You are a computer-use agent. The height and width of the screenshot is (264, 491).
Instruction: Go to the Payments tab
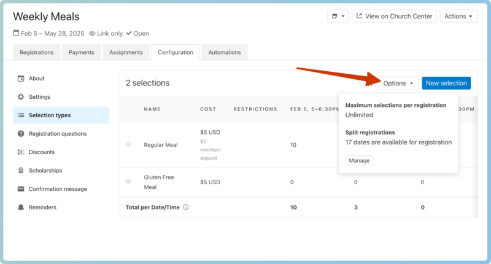[82, 53]
